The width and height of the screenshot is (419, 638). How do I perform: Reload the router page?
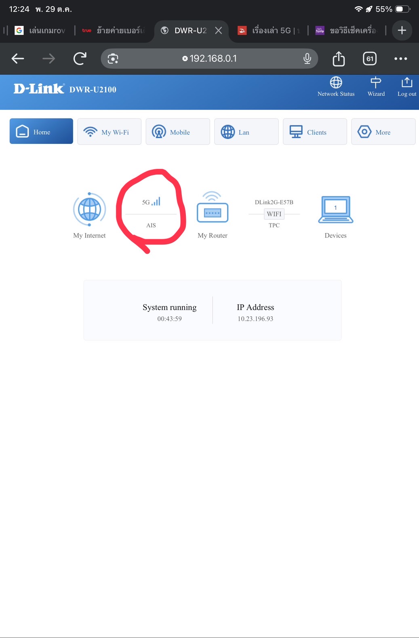[x=80, y=59]
